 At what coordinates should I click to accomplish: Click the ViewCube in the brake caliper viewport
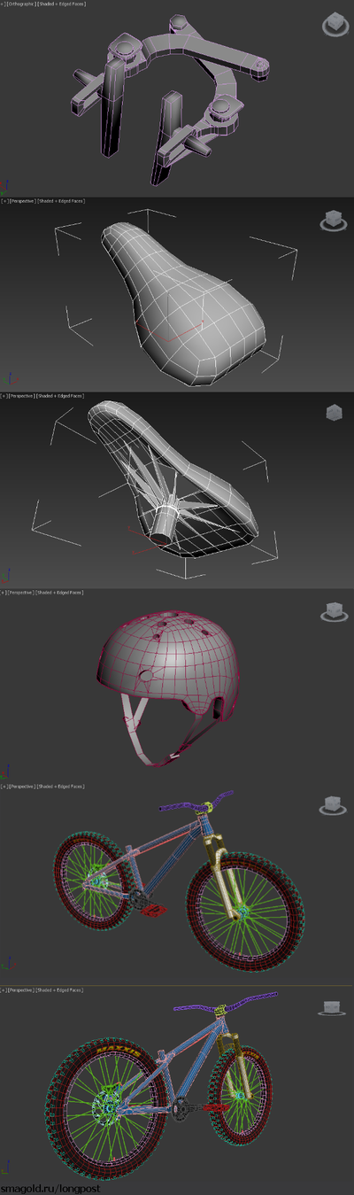pos(334,26)
